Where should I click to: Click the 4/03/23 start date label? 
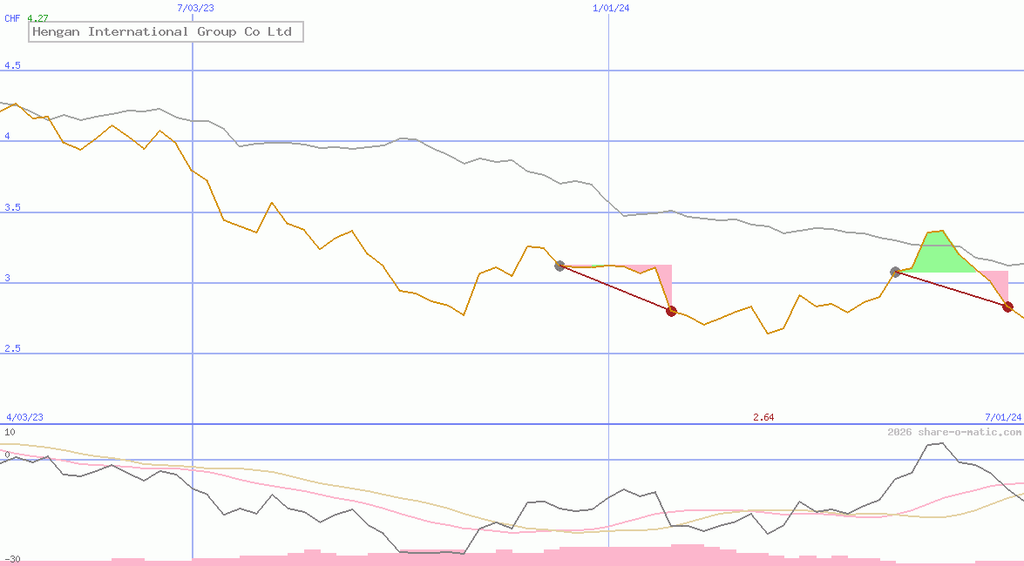pyautogui.click(x=24, y=417)
